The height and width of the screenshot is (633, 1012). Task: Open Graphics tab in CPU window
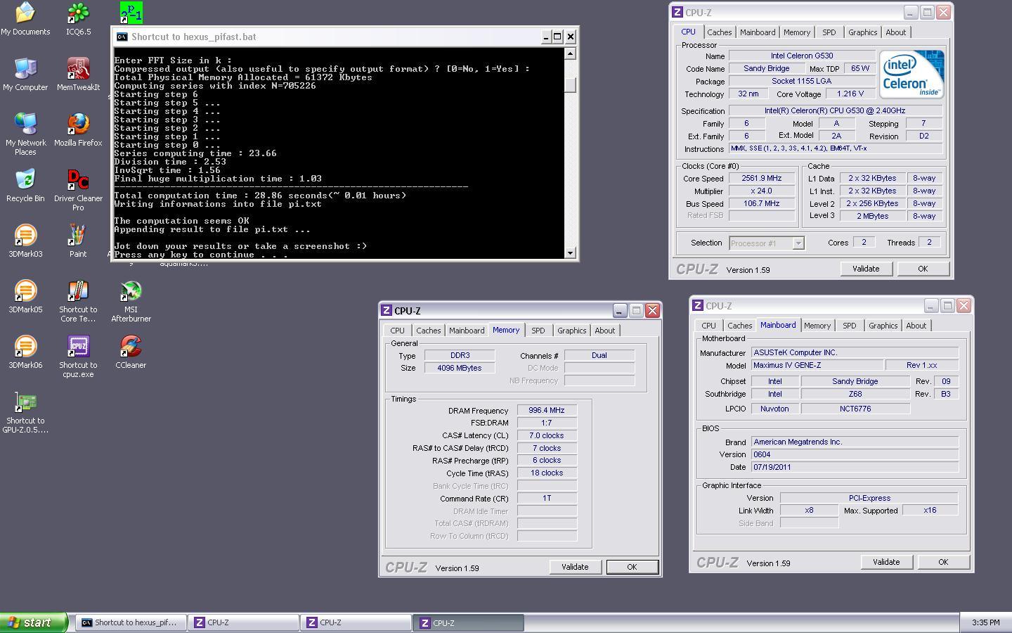(862, 32)
